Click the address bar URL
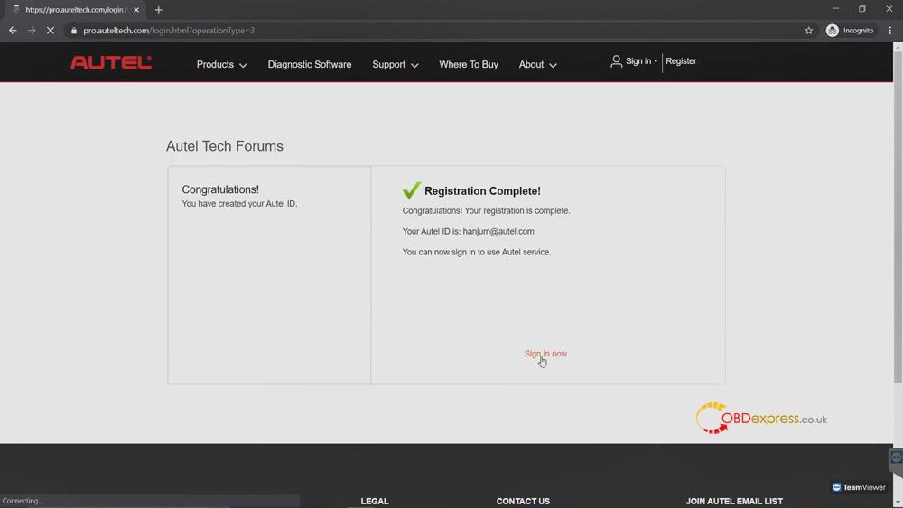The height and width of the screenshot is (508, 903). [x=169, y=31]
